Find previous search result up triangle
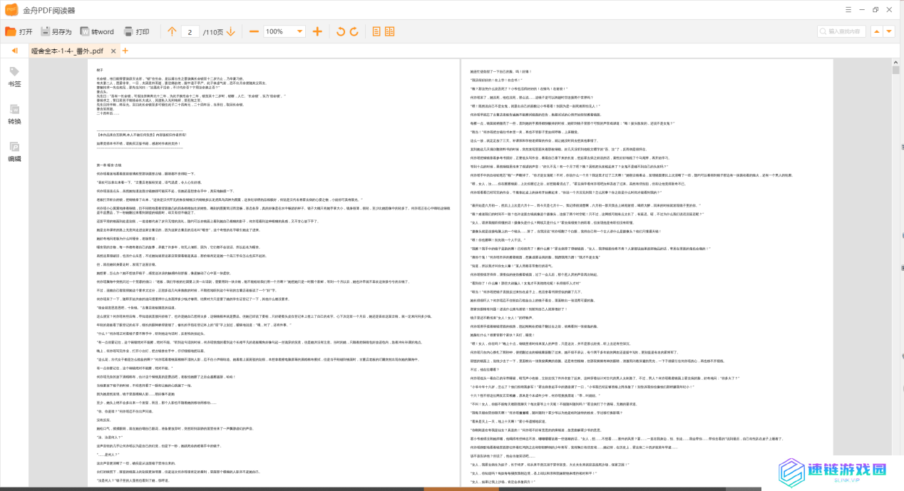Viewport: 904px width, 491px height. tap(876, 31)
